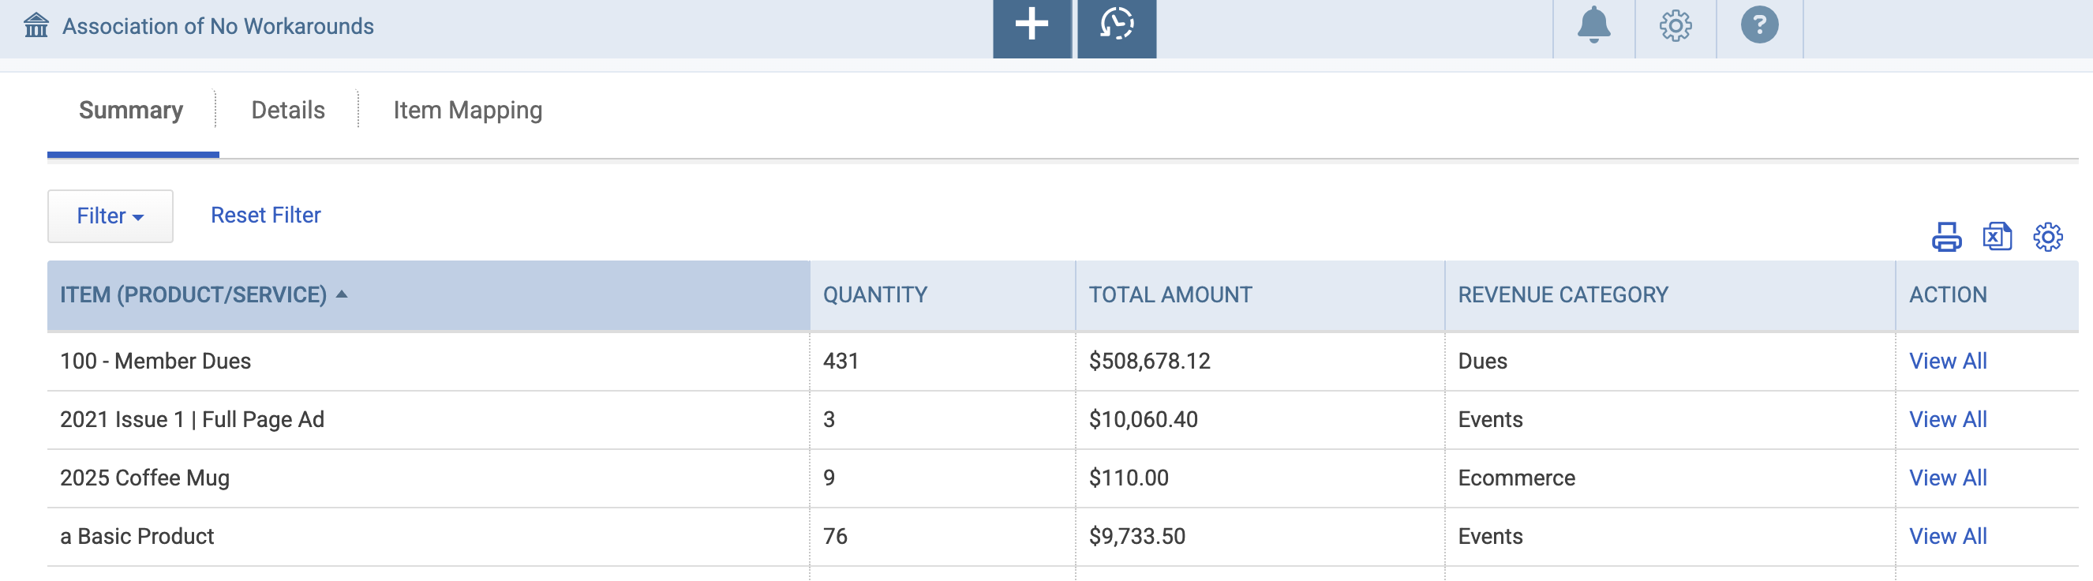Print the report with printer icon

(1946, 238)
